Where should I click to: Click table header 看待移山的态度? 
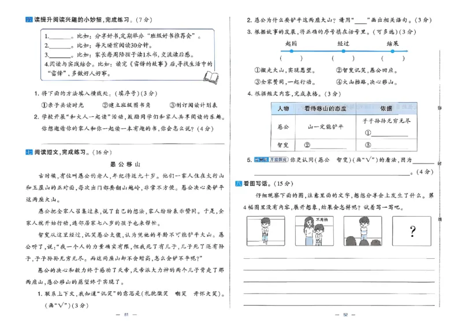click(326, 109)
